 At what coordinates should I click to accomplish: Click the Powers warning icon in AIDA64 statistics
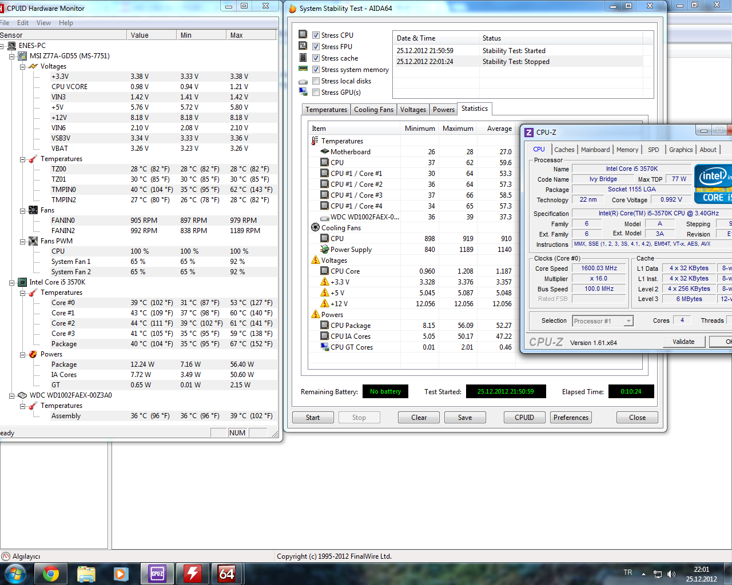315,314
